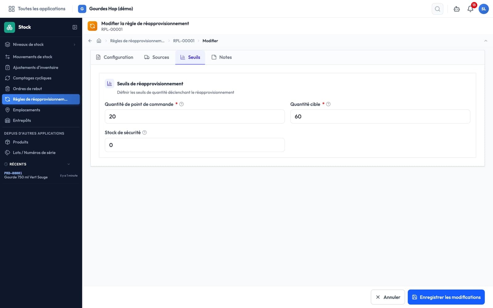493x308 pixels.
Task: Click Enregistrer les modifications
Action: pos(446,297)
